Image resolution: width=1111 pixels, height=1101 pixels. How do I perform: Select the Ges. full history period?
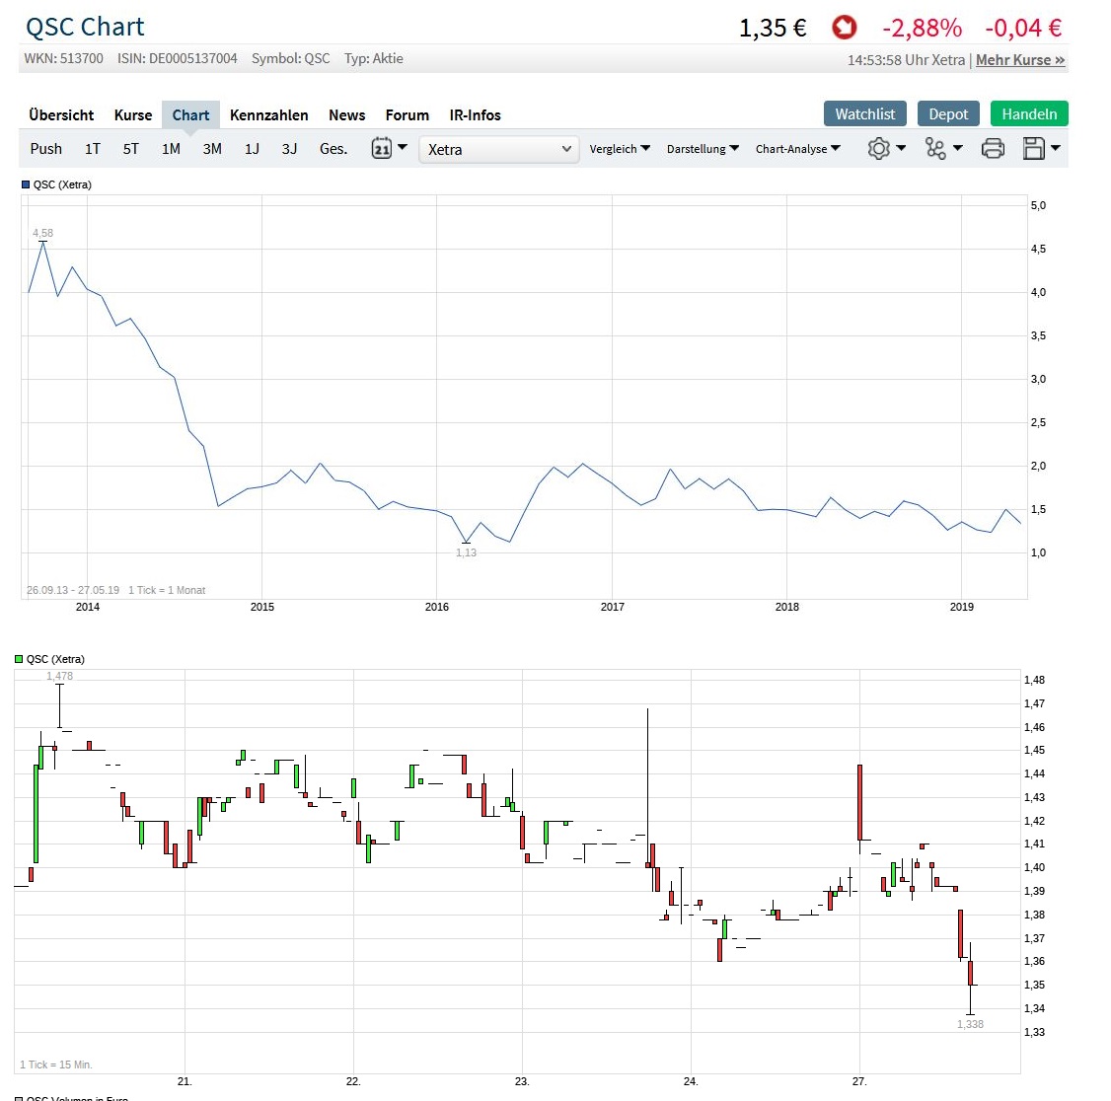333,148
